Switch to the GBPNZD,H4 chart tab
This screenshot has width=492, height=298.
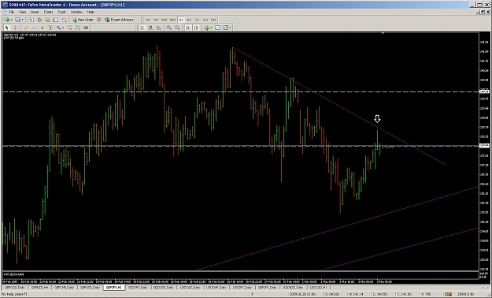click(40, 287)
